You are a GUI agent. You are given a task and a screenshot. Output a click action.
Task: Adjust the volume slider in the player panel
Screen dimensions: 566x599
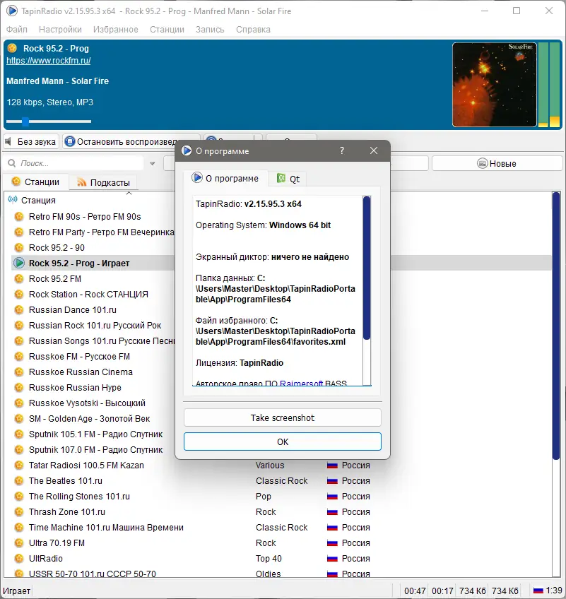pyautogui.click(x=49, y=121)
